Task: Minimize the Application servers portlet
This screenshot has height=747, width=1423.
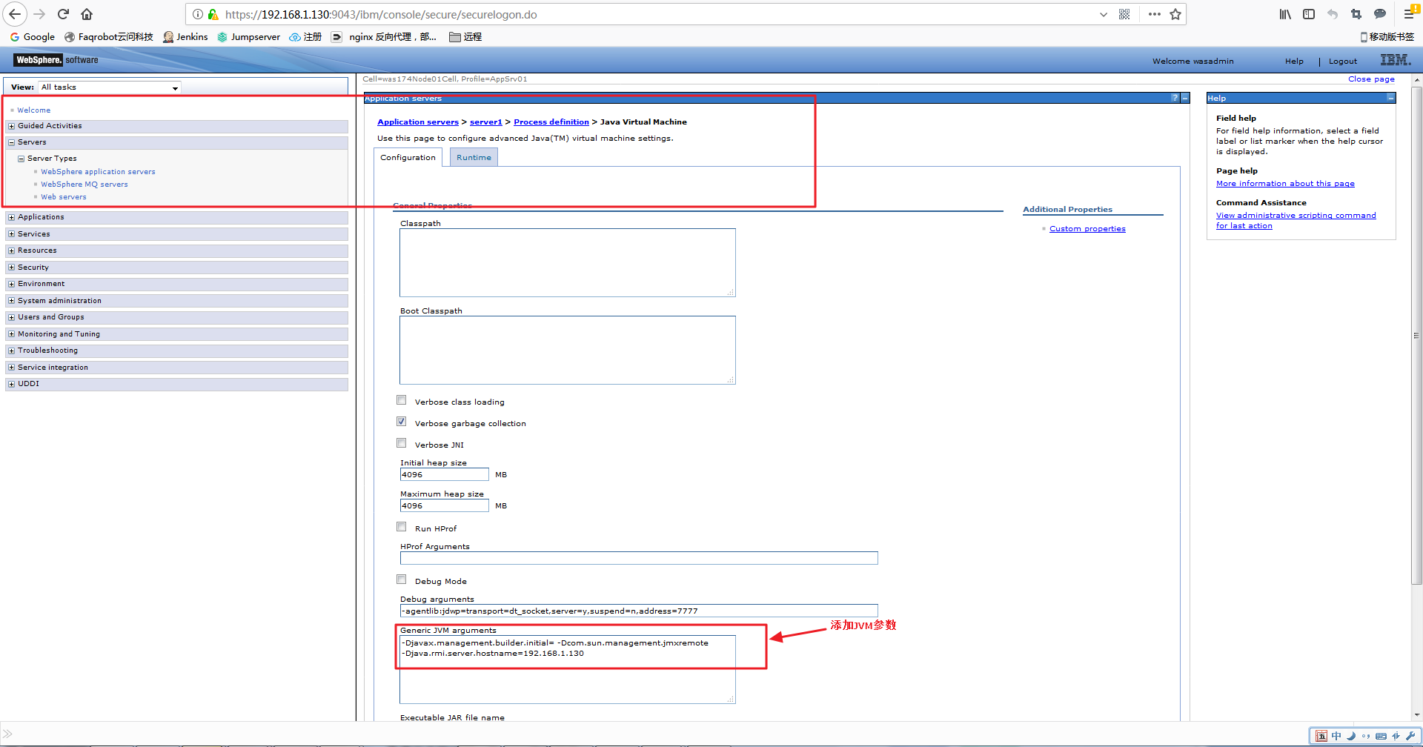Action: tap(1185, 98)
